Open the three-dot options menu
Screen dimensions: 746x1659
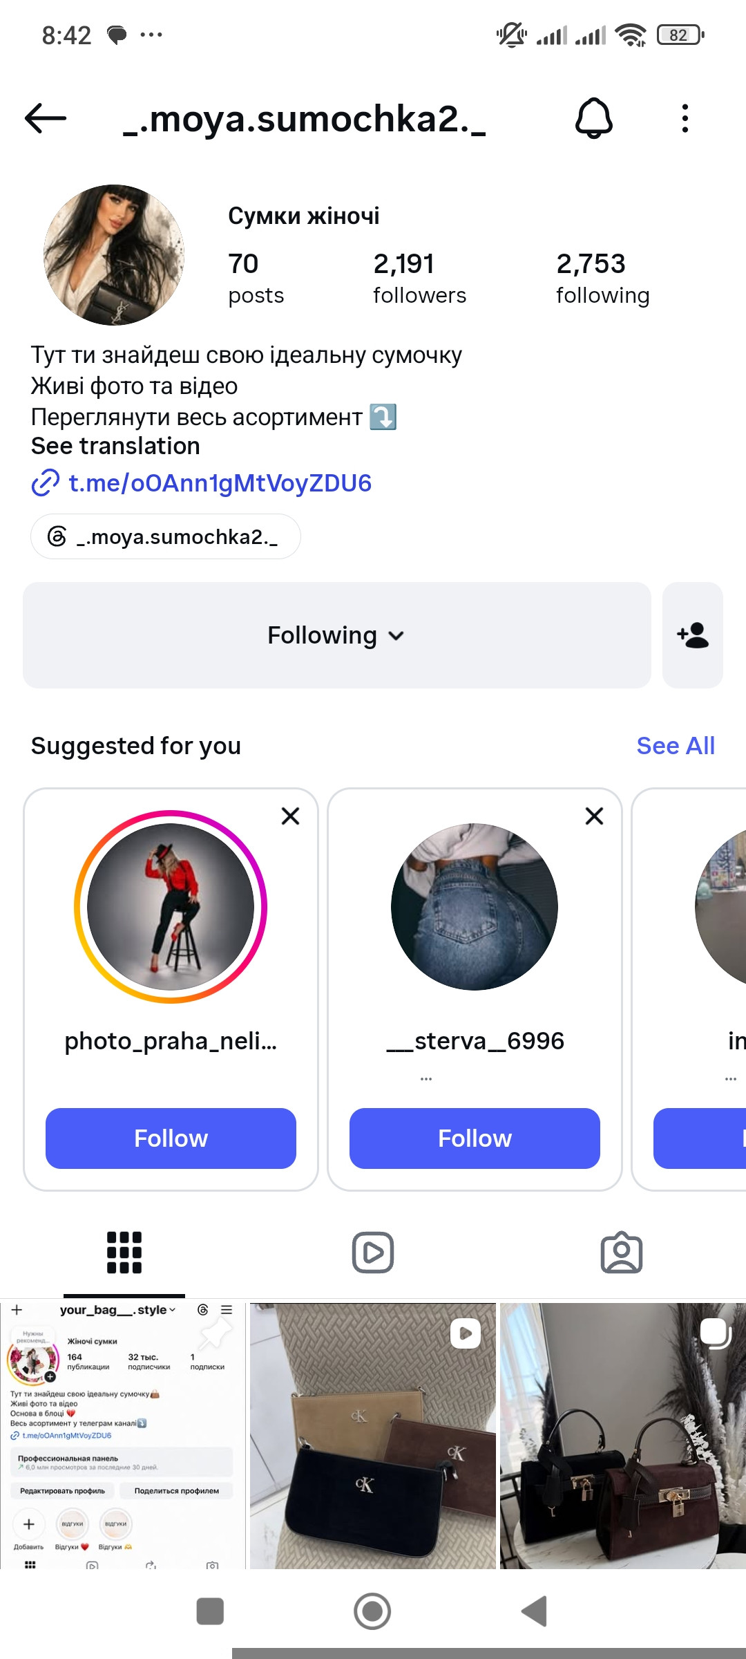click(685, 118)
